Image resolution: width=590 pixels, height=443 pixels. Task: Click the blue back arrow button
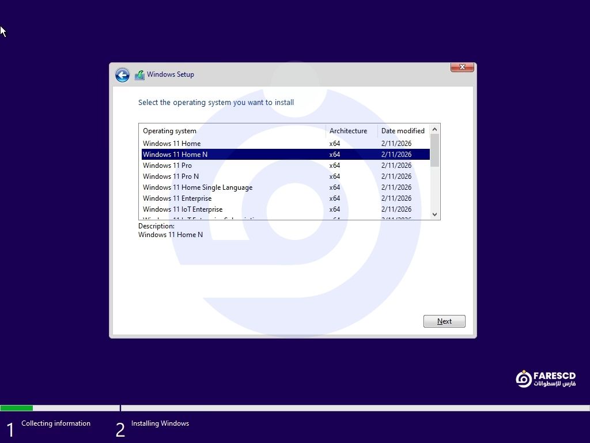[x=122, y=75]
